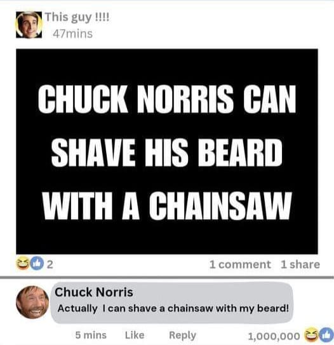This screenshot has width=334, height=345.
Task: Open the black Chuck Norris meme image
Action: pyautogui.click(x=167, y=151)
